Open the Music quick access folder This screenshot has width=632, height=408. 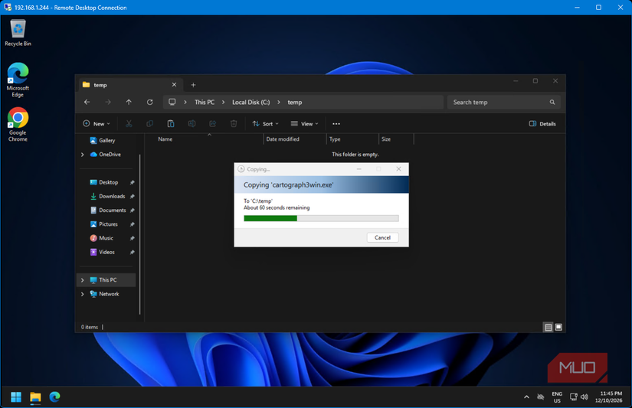point(106,238)
